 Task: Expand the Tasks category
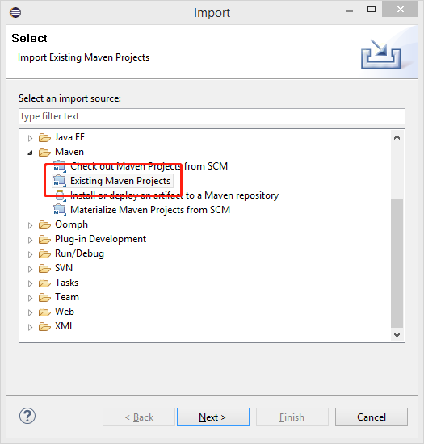tap(30, 283)
